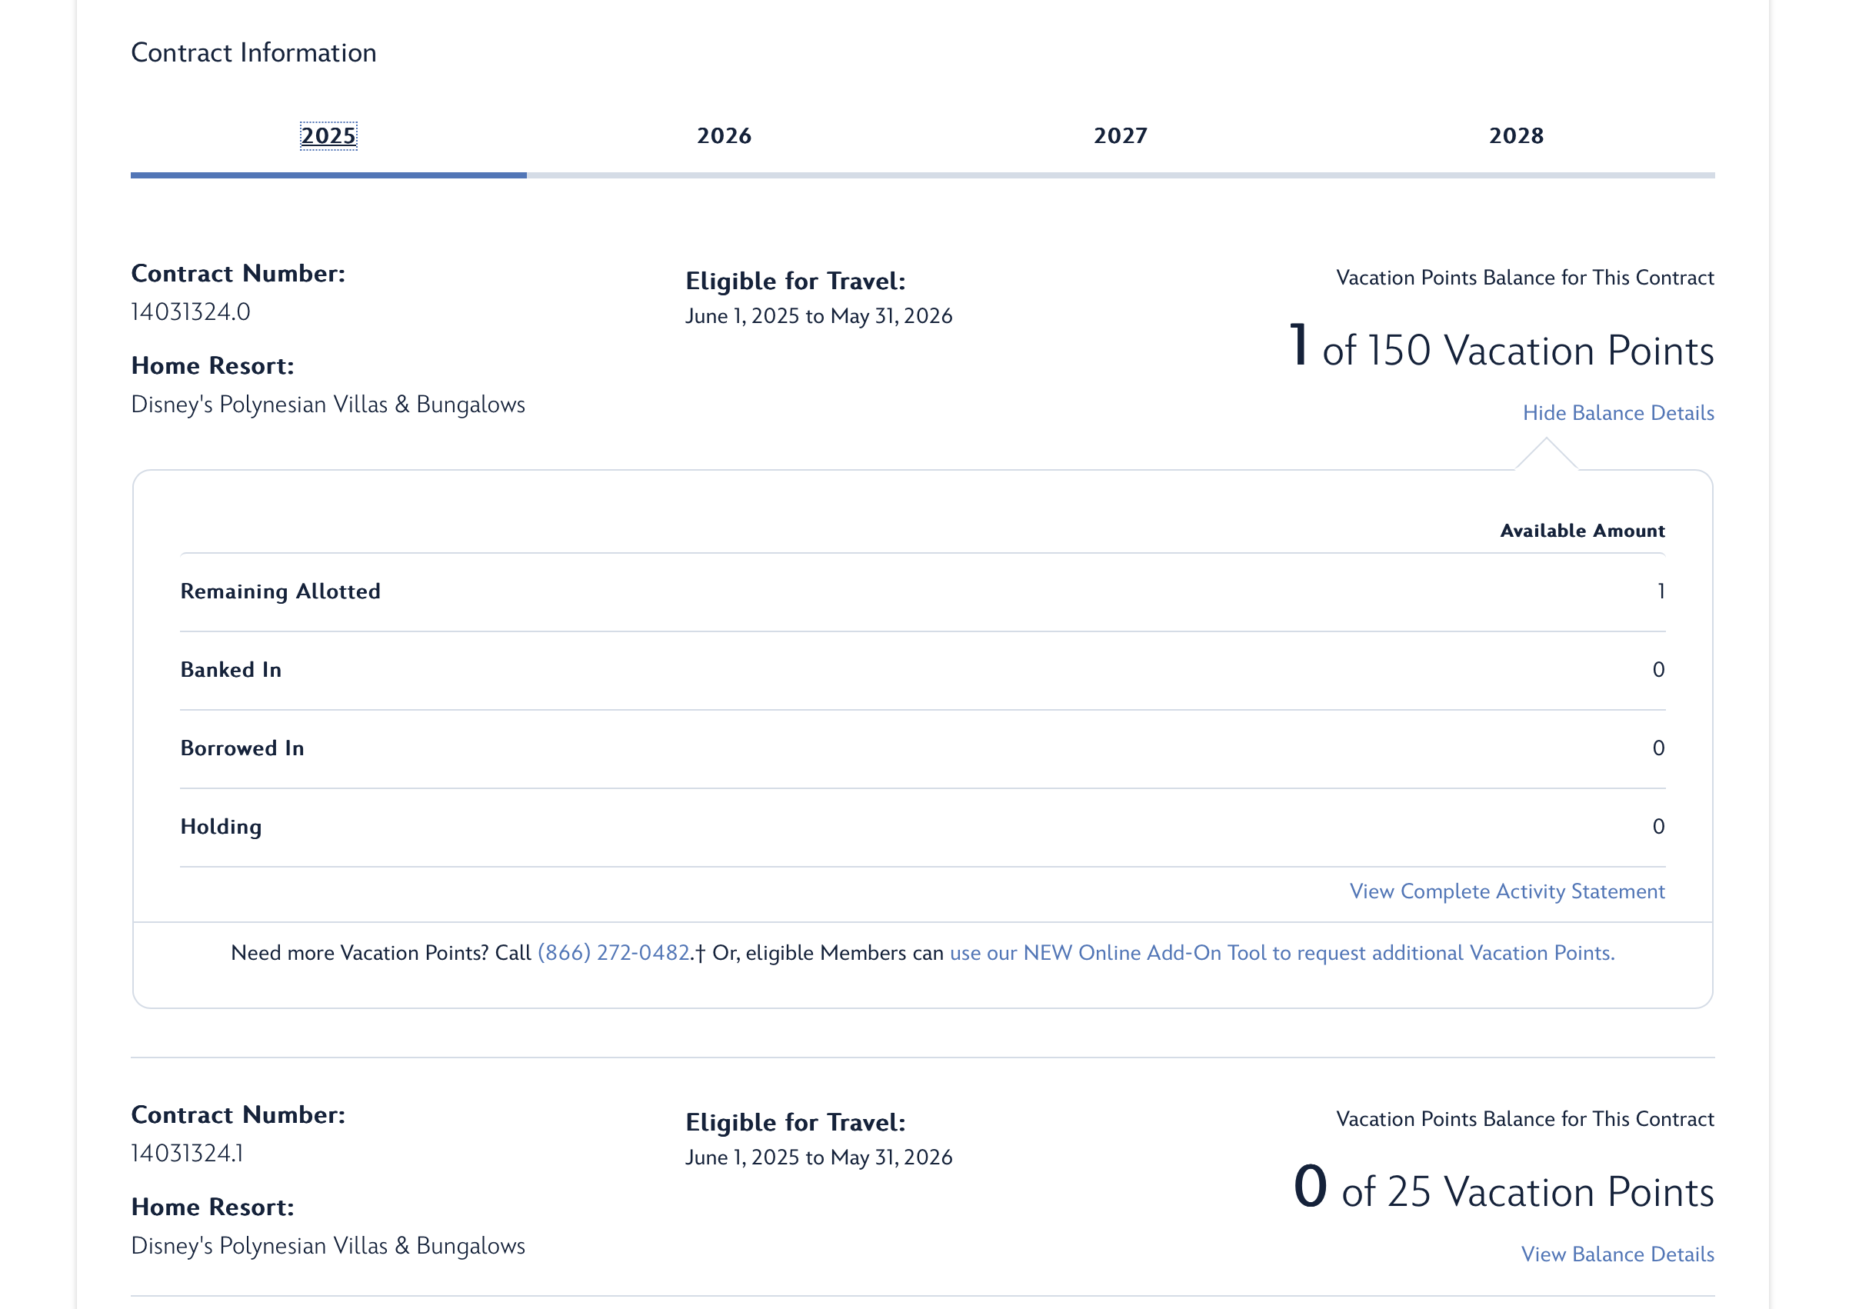The width and height of the screenshot is (1869, 1309).
Task: Open the 2027 use year tab
Action: click(1120, 135)
